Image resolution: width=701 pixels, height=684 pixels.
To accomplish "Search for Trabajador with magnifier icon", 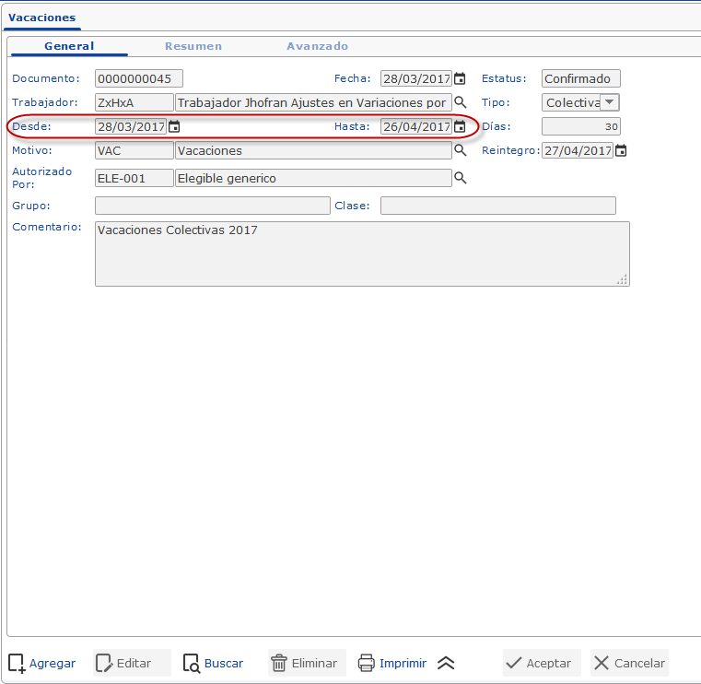I will (461, 103).
